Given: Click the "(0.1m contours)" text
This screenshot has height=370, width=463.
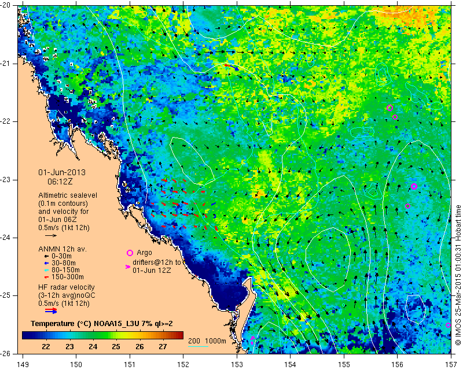Looking at the screenshot, I should click(x=63, y=203).
